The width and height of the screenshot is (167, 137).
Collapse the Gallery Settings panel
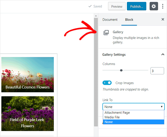pos(163,54)
